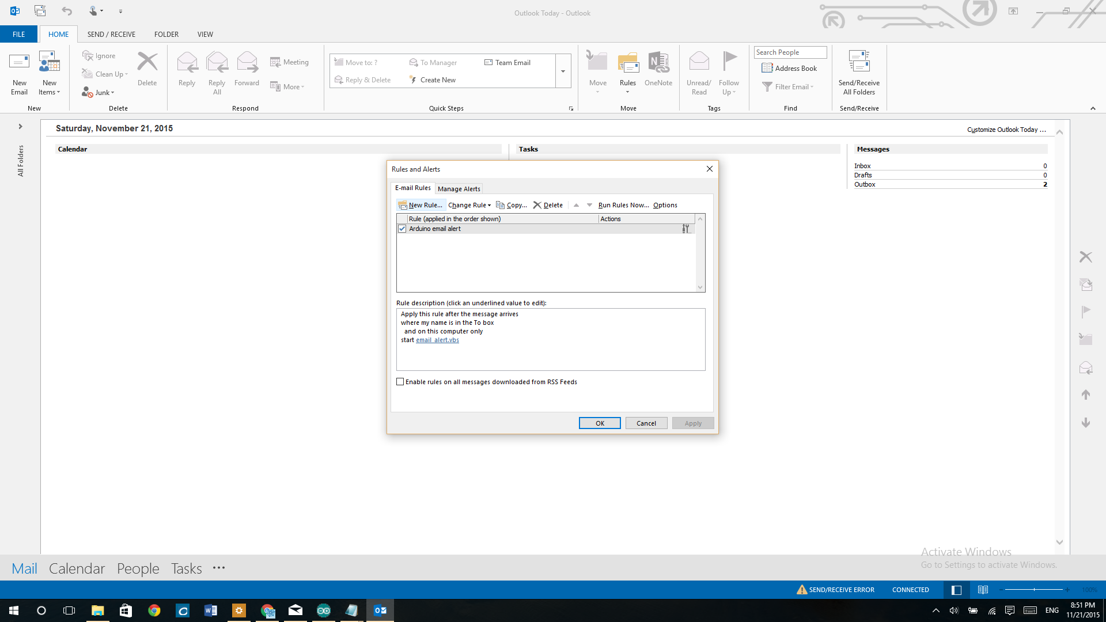Image resolution: width=1106 pixels, height=622 pixels.
Task: Click Run Rules Now
Action: click(623, 204)
